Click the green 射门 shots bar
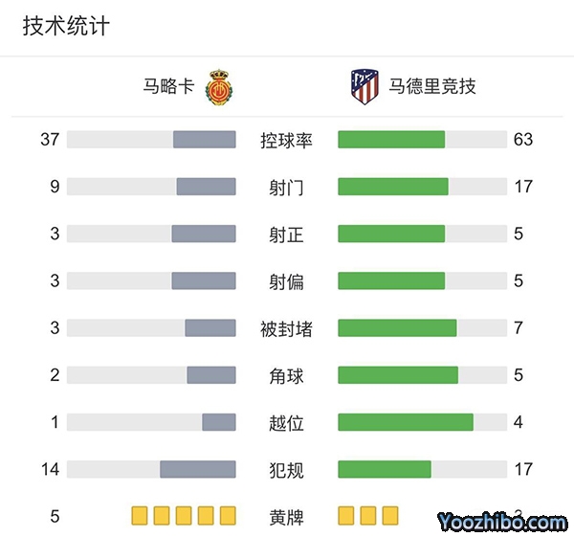The width and height of the screenshot is (574, 537). tap(393, 187)
